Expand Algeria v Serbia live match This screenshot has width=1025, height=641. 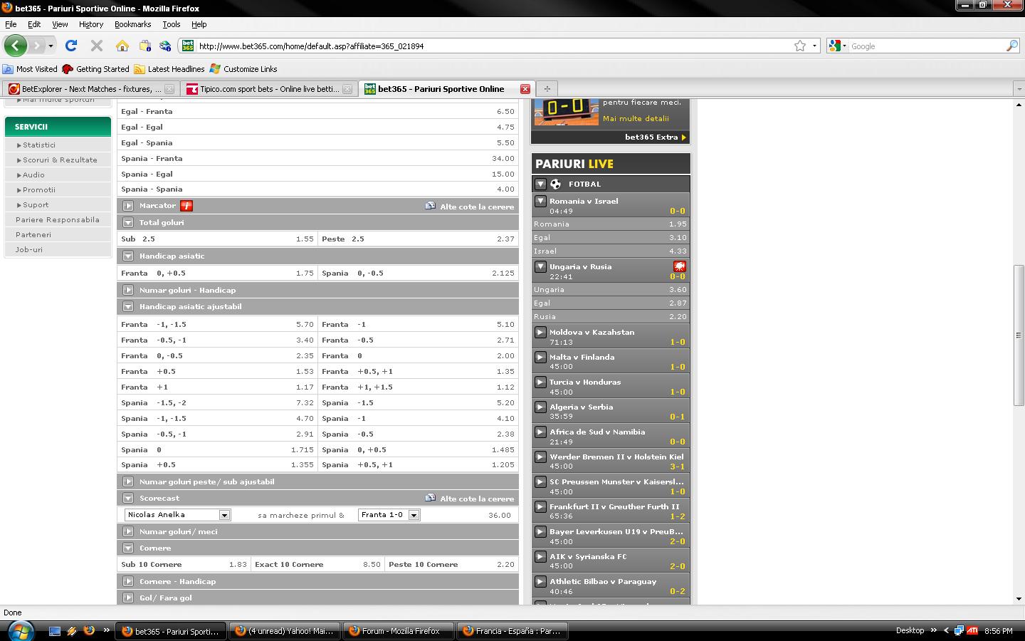(x=541, y=407)
